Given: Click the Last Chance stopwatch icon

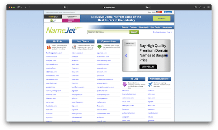Looking at the screenshot, I should (74, 47).
